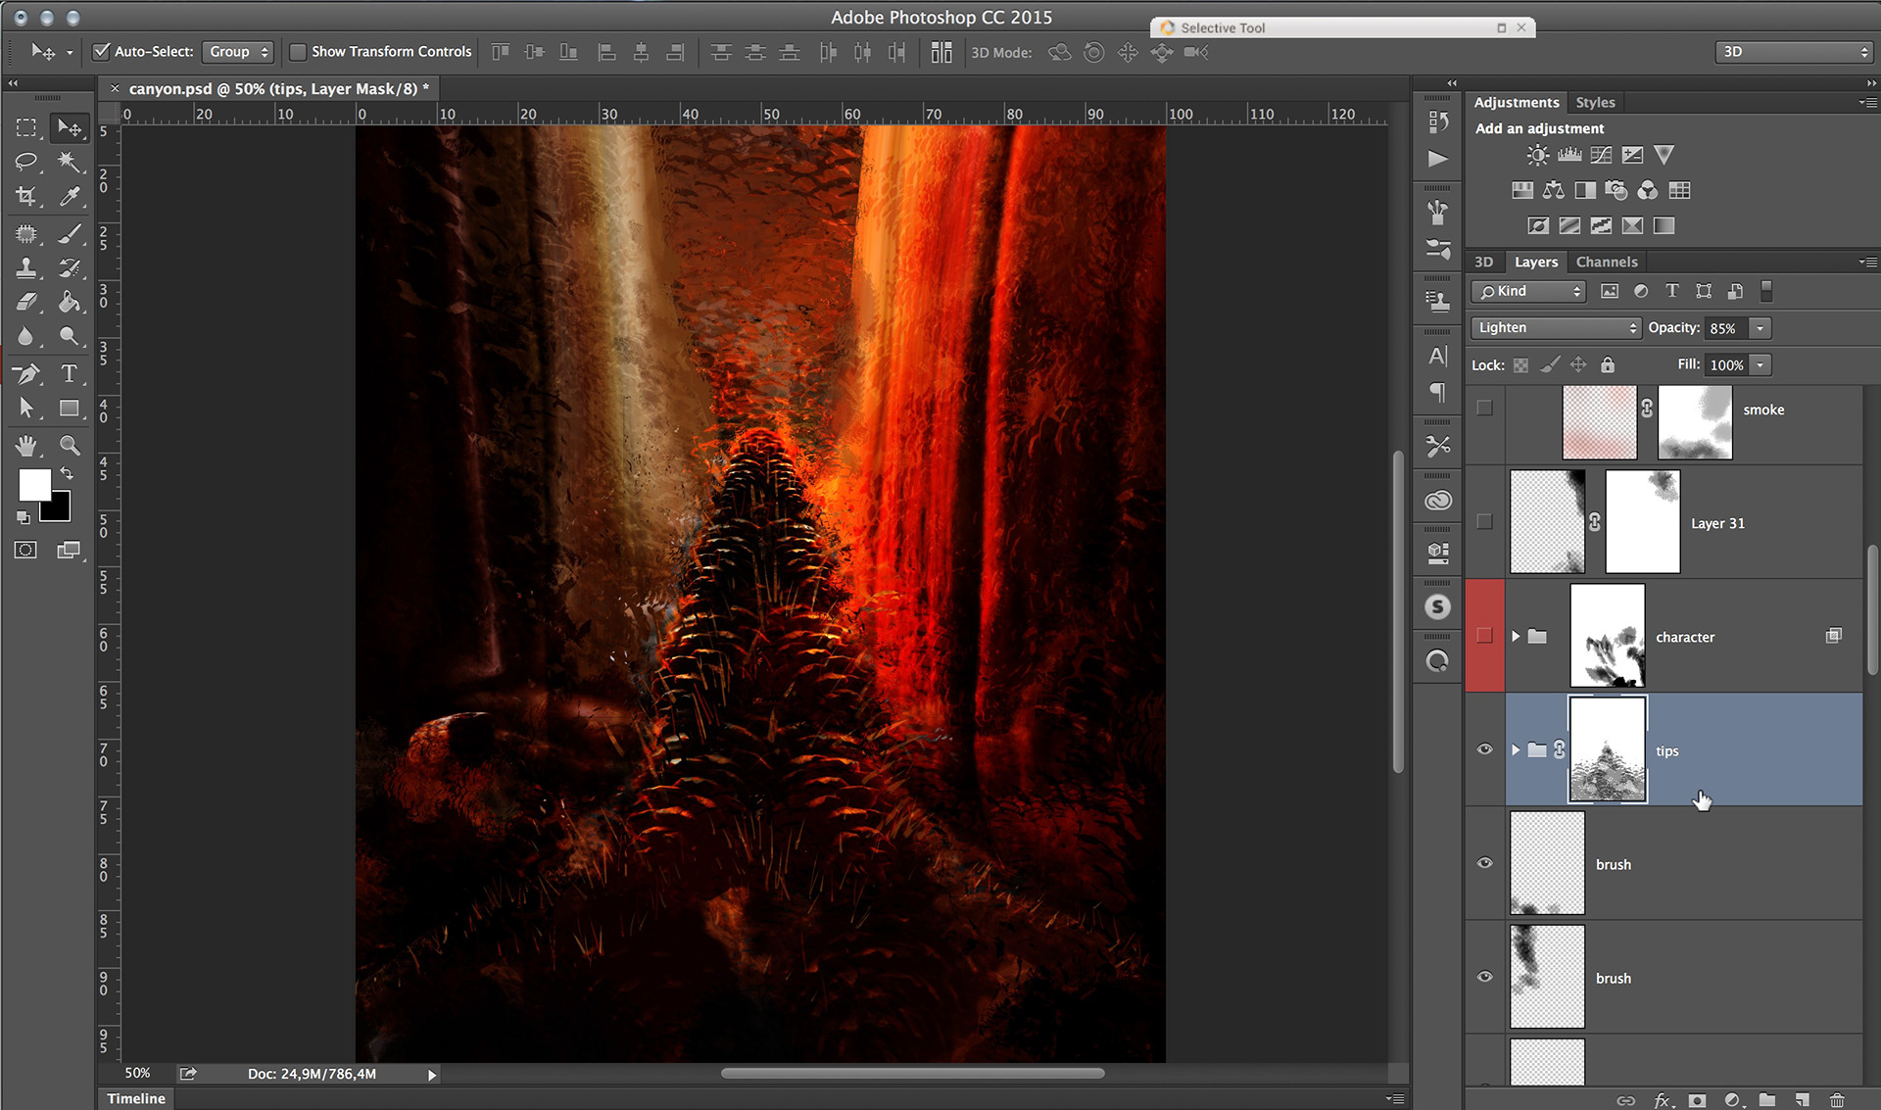The image size is (1881, 1110).
Task: Select the Dodge tool
Action: 69,336
